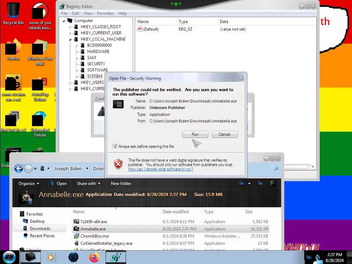This screenshot has height=264, width=352.
Task: Click the dark globe taskbar icon
Action: 74,257
